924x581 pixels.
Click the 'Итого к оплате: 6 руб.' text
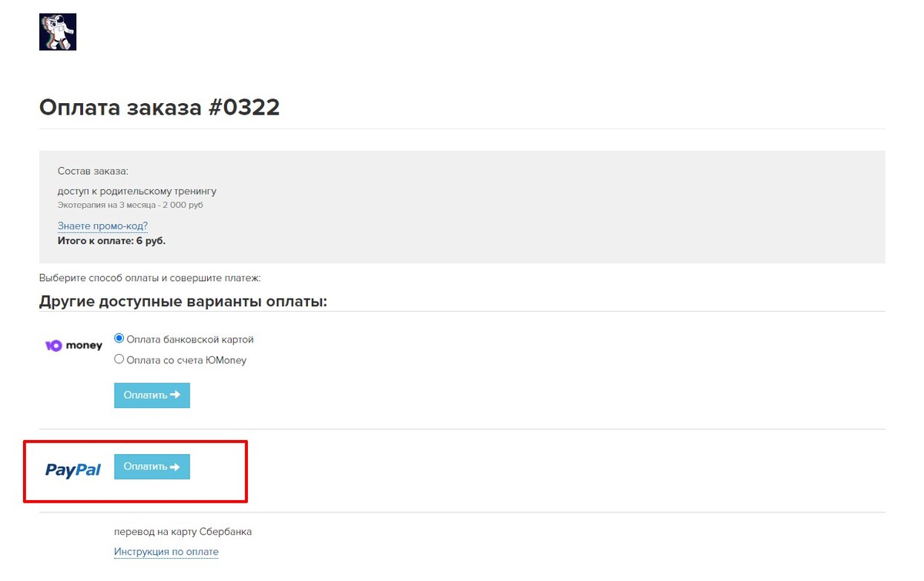click(112, 240)
